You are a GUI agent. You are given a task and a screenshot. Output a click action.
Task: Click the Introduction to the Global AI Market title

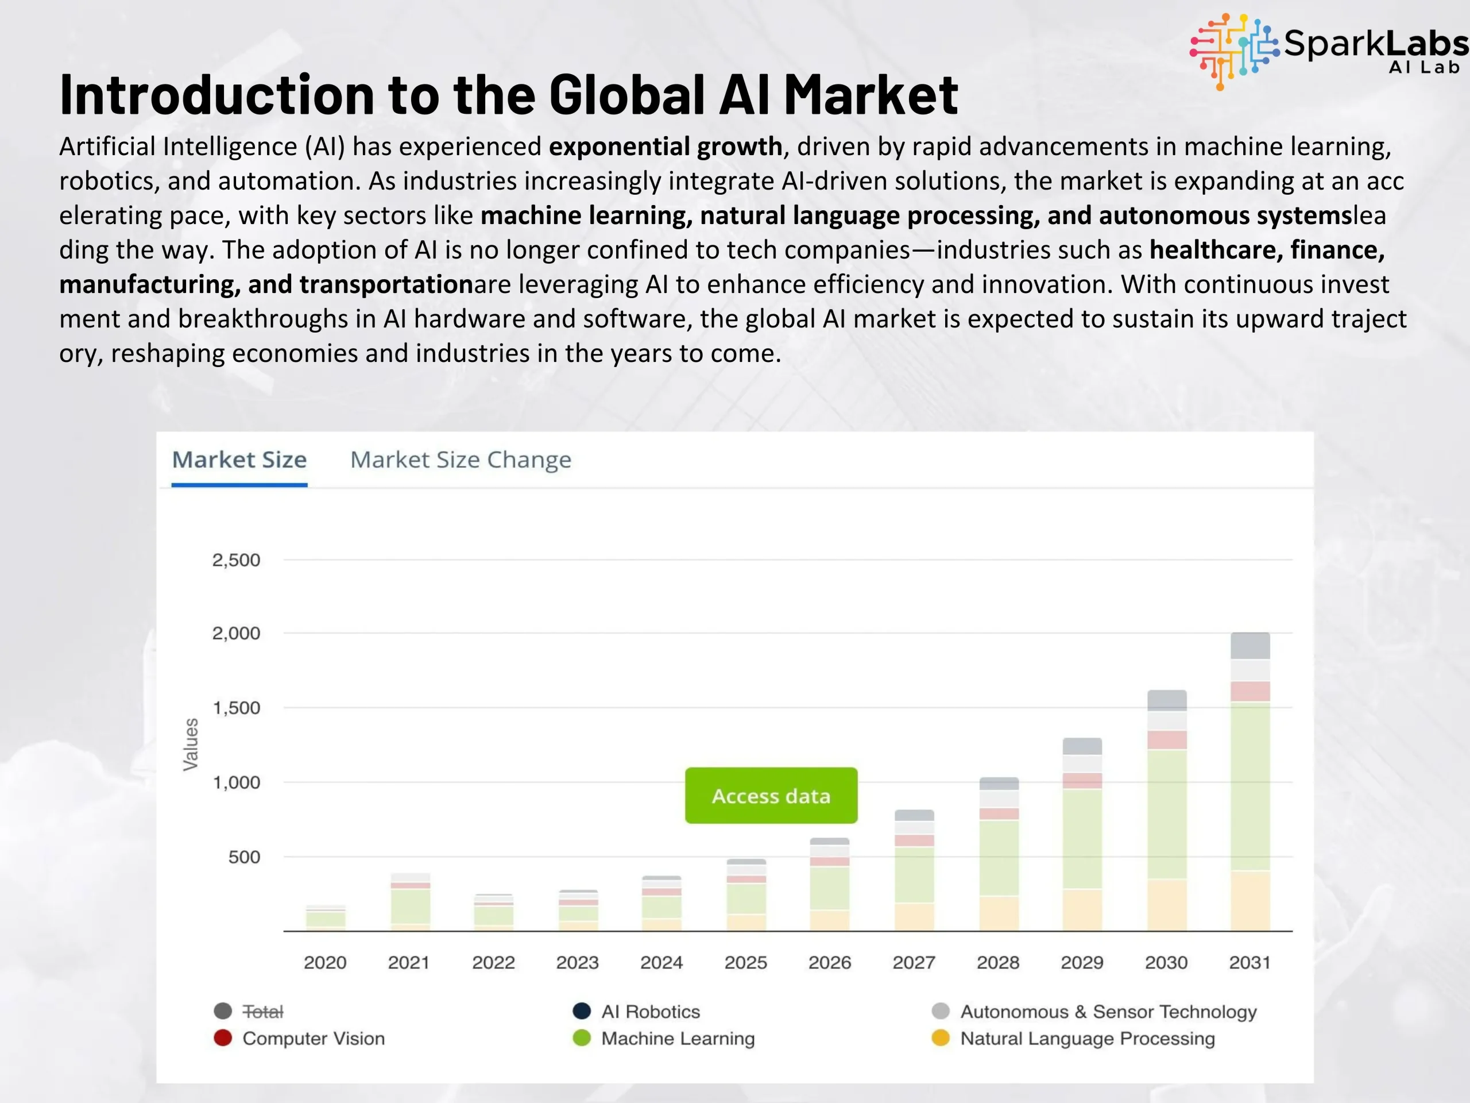(508, 94)
